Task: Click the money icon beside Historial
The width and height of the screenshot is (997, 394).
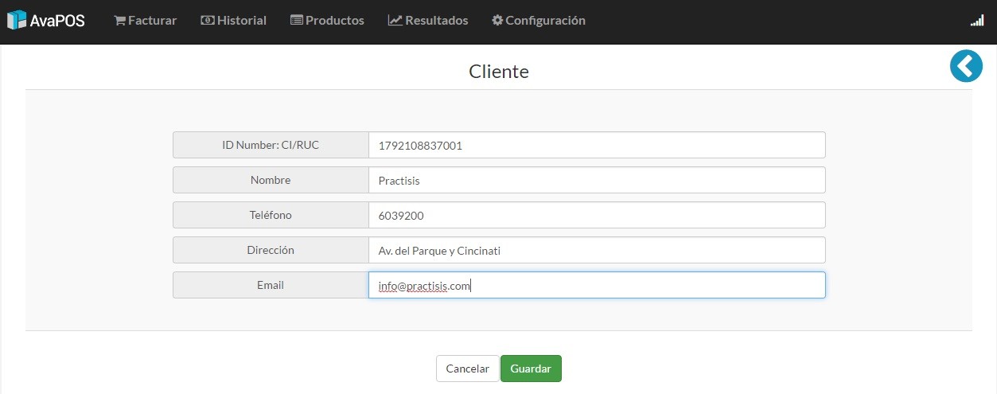Action: point(208,21)
